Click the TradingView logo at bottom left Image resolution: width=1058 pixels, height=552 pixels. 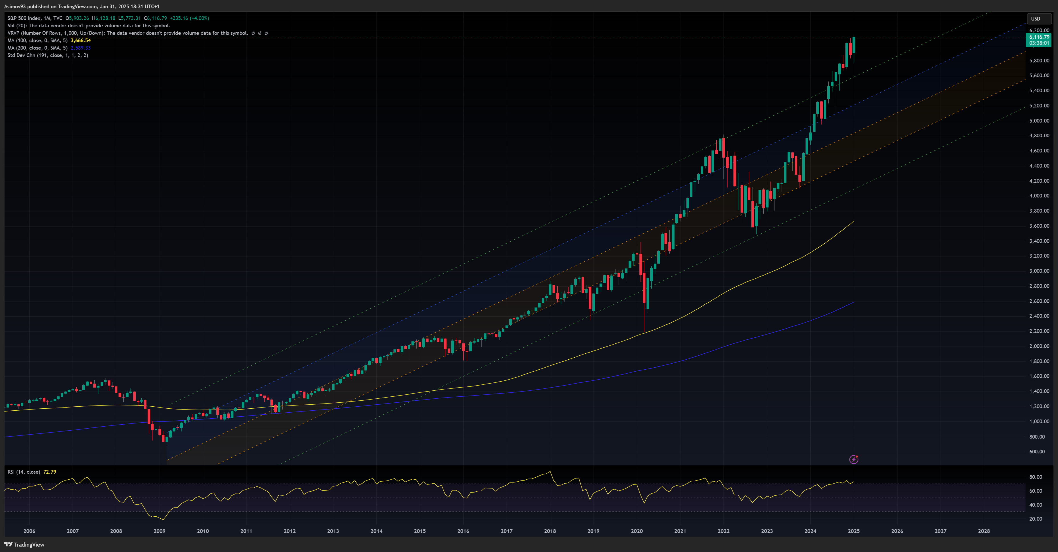pyautogui.click(x=24, y=545)
